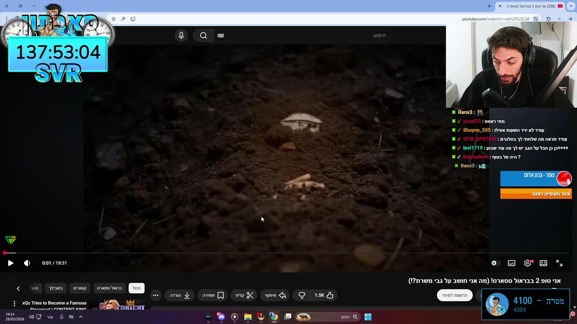Image resolution: width=577 pixels, height=324 pixels.
Task: Select the קשורים filter chip
Action: [x=80, y=288]
